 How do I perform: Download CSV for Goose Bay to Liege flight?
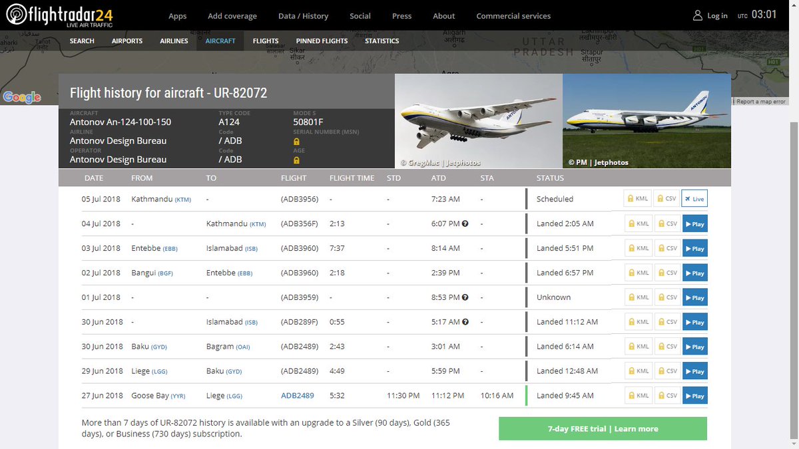[666, 396]
